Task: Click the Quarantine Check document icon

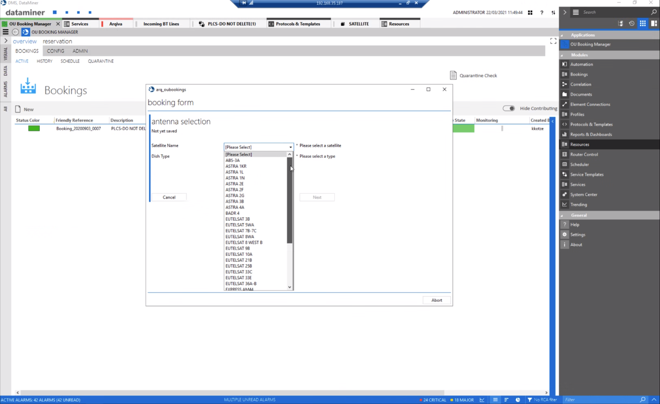Action: [453, 75]
